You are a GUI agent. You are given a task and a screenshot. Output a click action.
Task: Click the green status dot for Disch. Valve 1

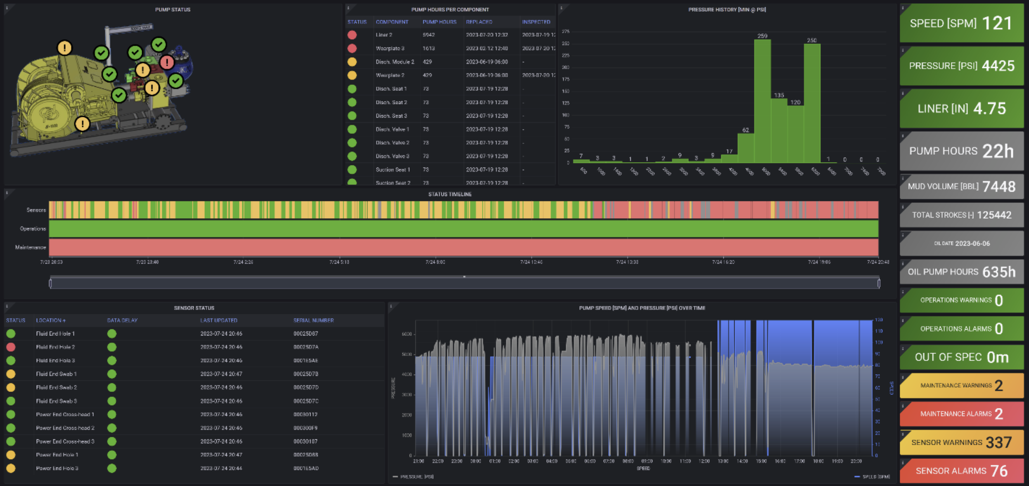[x=352, y=129]
